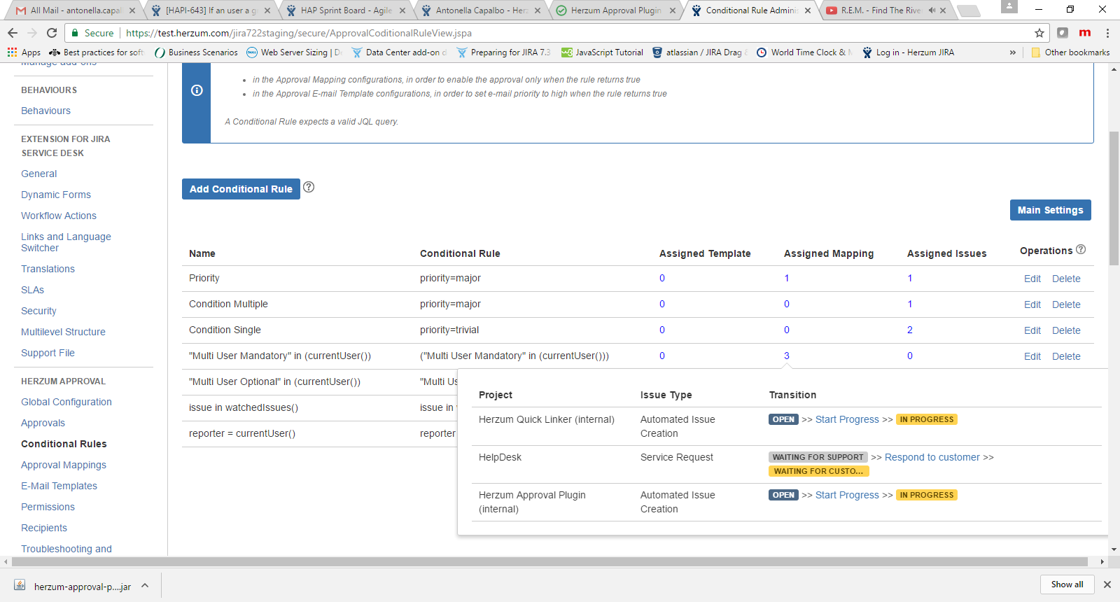Expand download item options arrow

click(145, 586)
